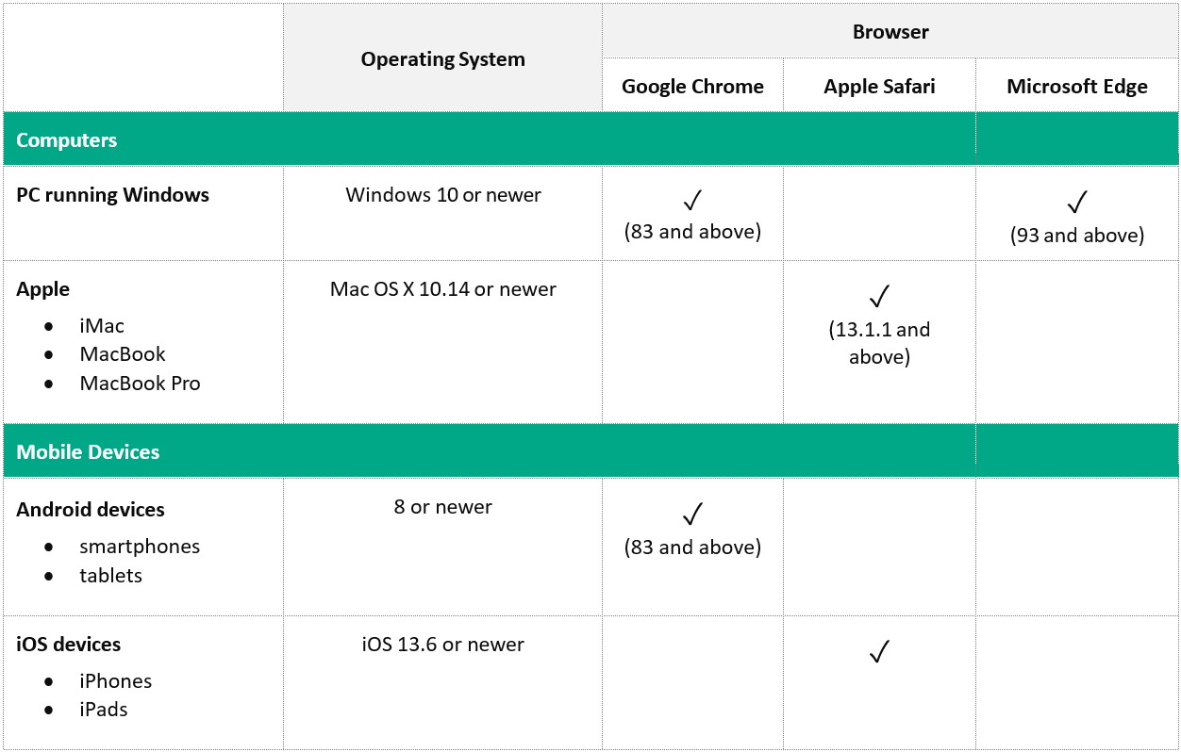Select the Google Chrome column header
1181x752 pixels.
click(x=692, y=87)
